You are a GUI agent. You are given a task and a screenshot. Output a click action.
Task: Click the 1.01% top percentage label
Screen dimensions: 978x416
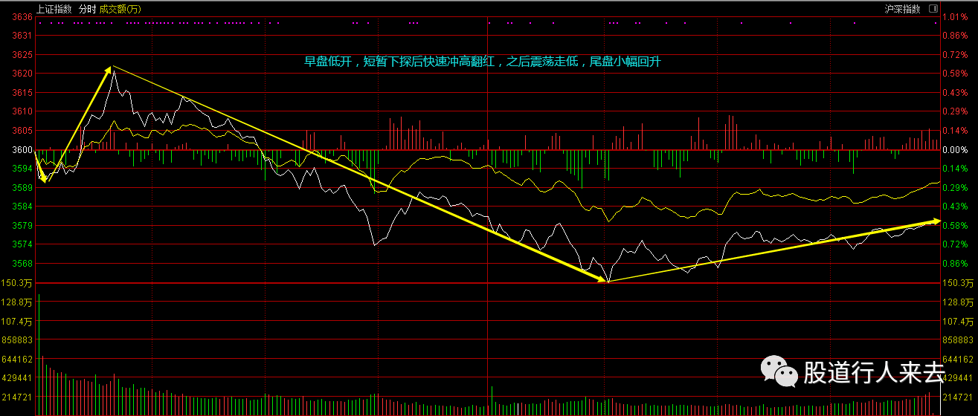[954, 16]
